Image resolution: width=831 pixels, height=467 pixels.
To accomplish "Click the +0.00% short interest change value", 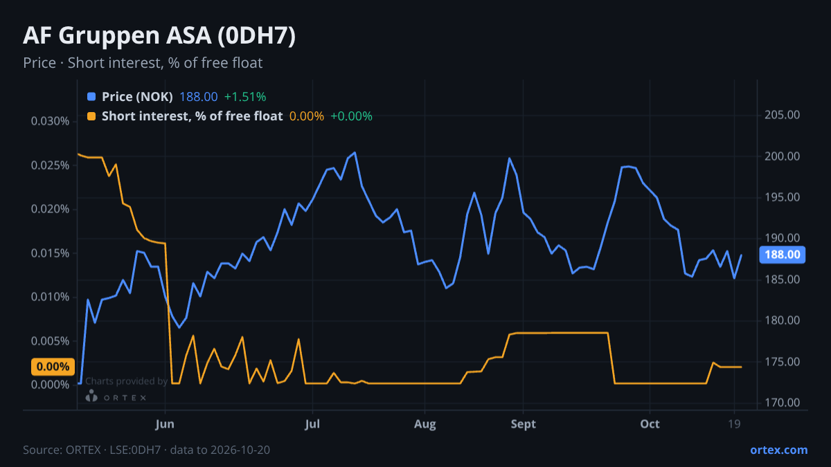I will (x=351, y=116).
